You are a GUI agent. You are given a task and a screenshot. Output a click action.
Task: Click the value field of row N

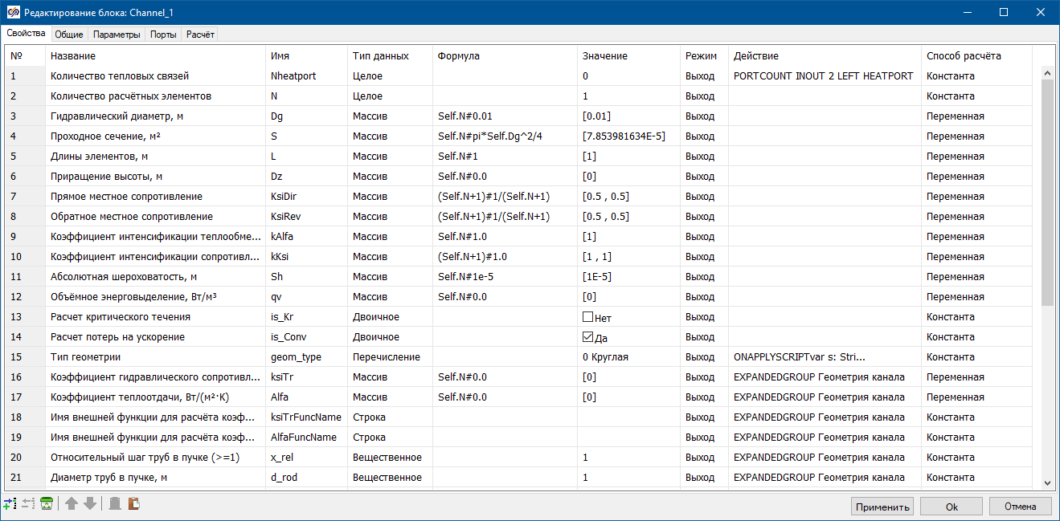(x=628, y=96)
